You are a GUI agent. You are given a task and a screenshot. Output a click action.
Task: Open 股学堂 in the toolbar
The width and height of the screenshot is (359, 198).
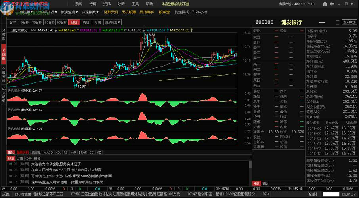point(164,12)
